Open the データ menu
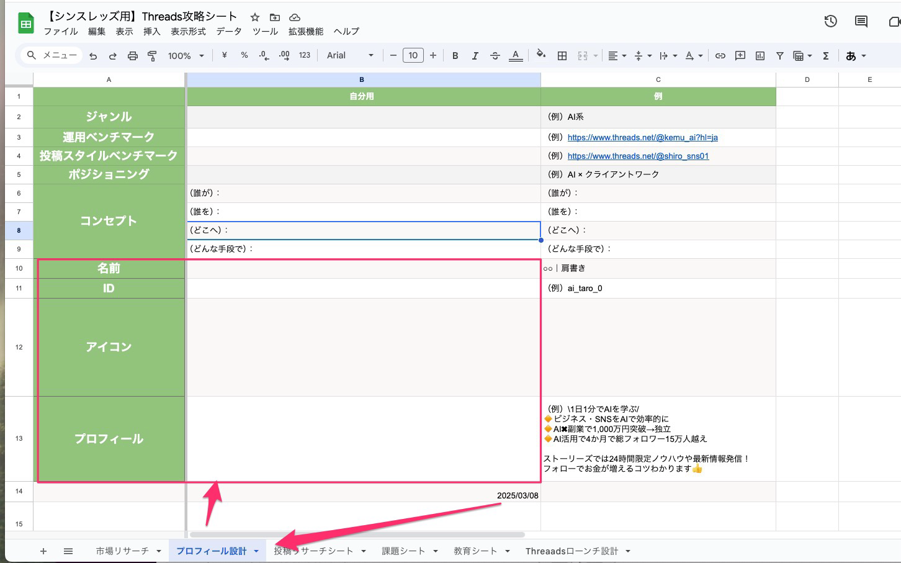This screenshot has width=901, height=563. (x=229, y=32)
